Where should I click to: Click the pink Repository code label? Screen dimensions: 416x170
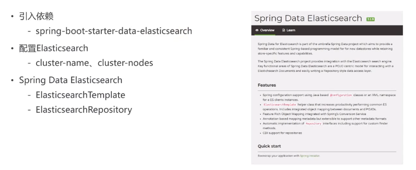pos(313,124)
